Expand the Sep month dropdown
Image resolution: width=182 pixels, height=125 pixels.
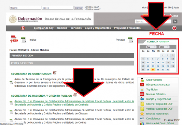pyautogui.click(x=151, y=47)
